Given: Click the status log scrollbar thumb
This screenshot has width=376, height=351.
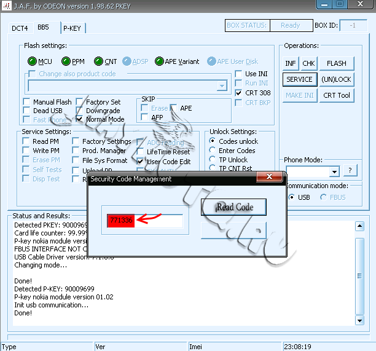Looking at the screenshot, I should (359, 276).
